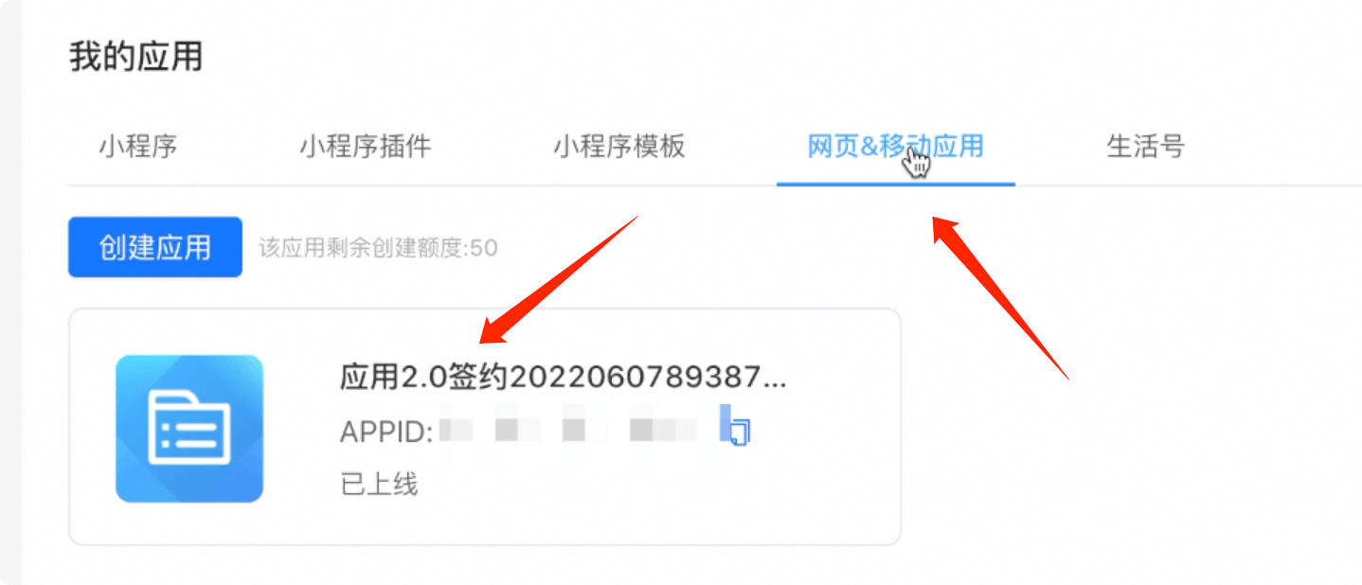Go to the 生活号 tab
1362x585 pixels.
[x=1146, y=147]
